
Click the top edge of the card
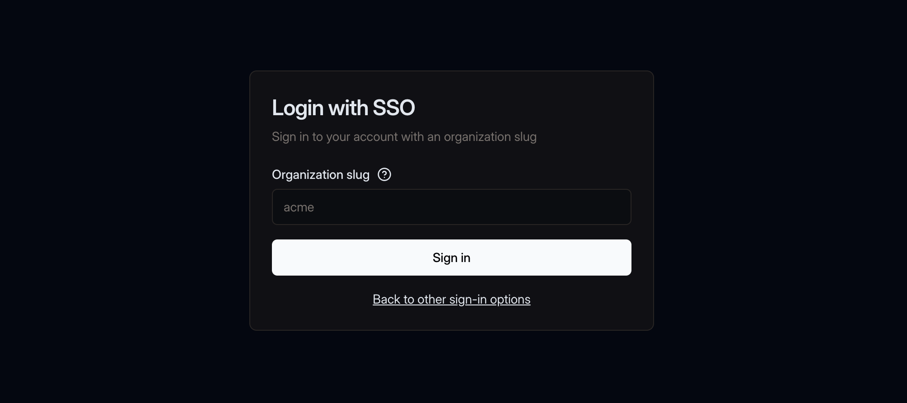451,70
